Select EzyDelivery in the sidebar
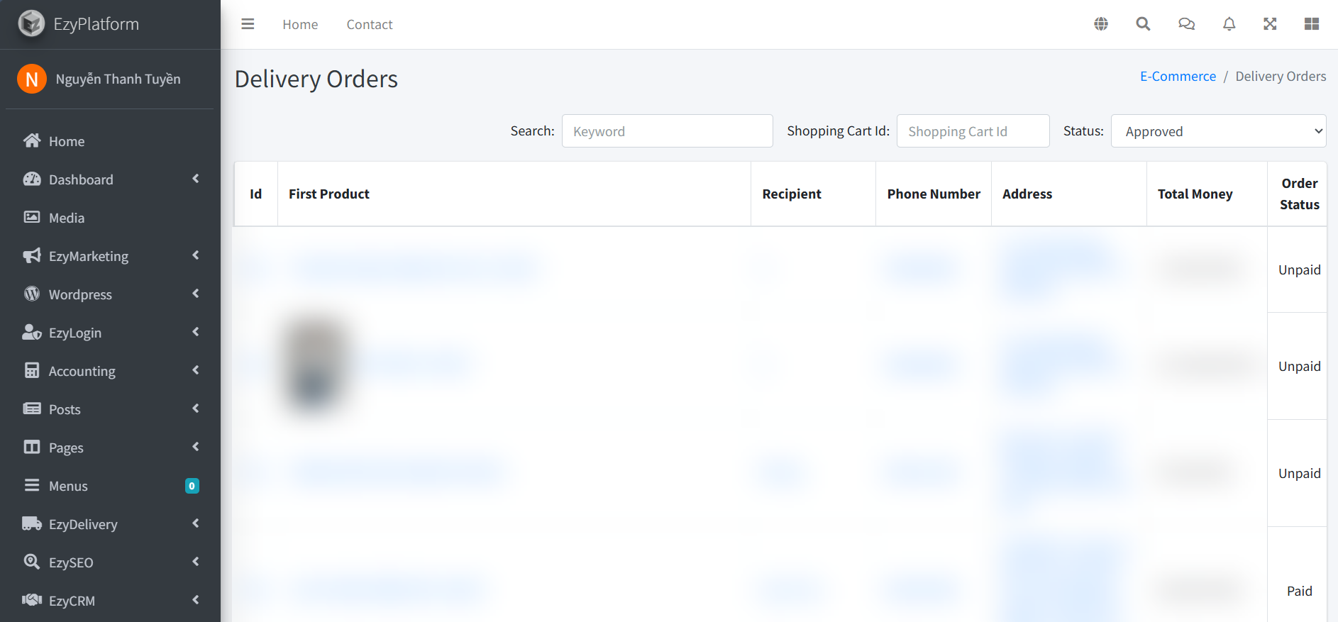The width and height of the screenshot is (1338, 622). pyautogui.click(x=110, y=524)
